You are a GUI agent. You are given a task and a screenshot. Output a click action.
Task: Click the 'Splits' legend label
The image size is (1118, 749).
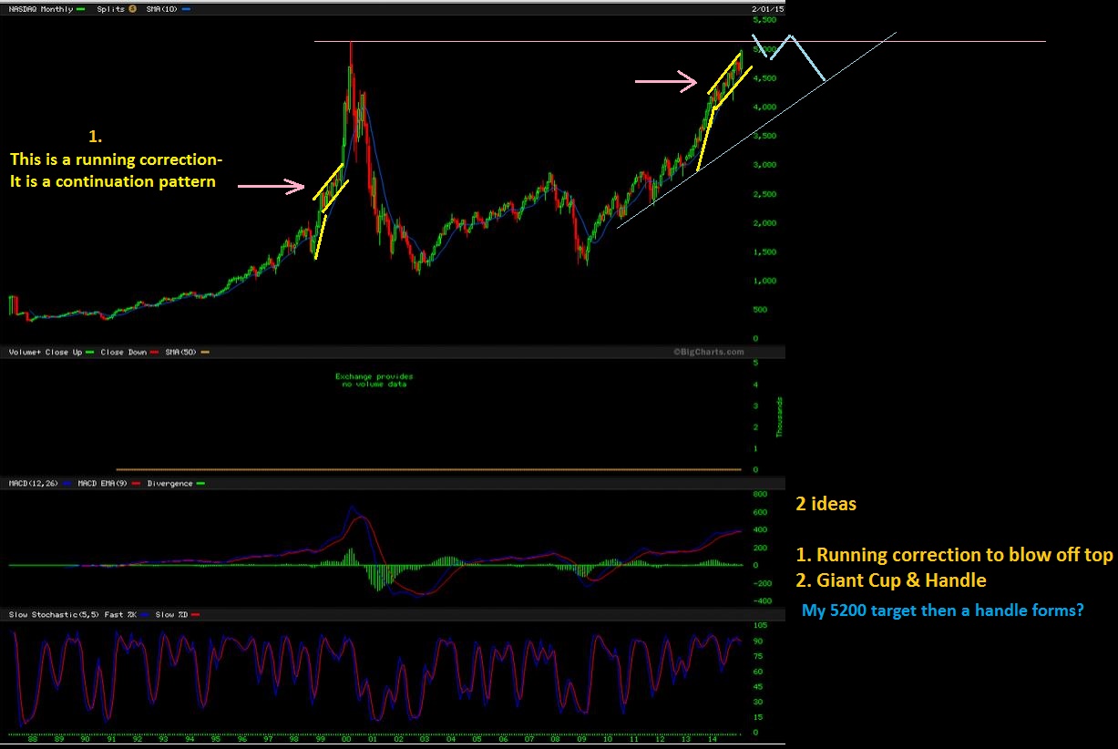(111, 9)
